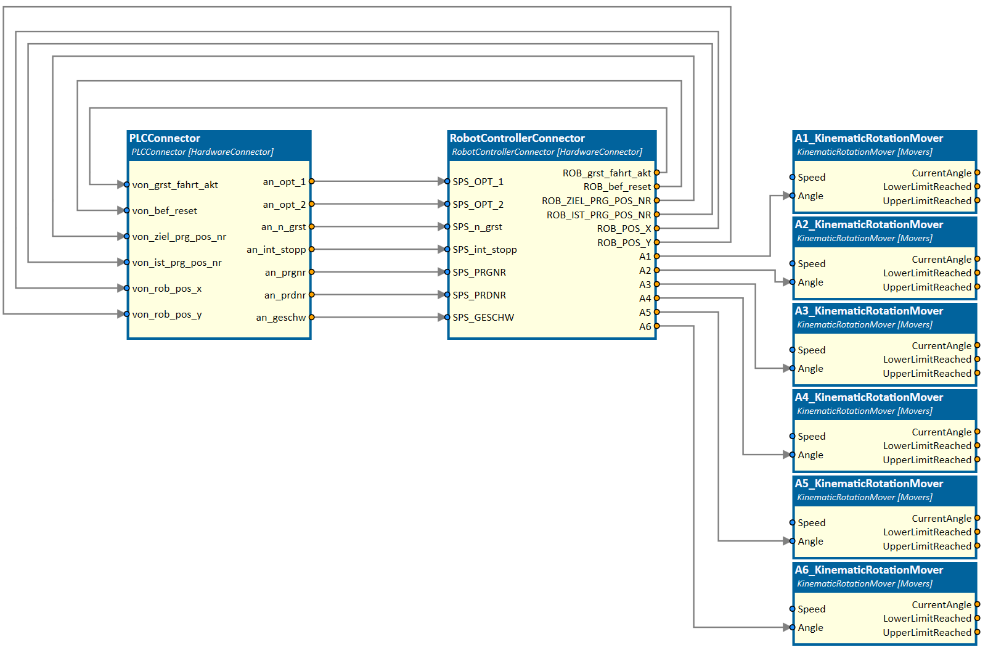
Task: Select the LowerLimitReached label in A4 block
Action: pyautogui.click(x=927, y=446)
